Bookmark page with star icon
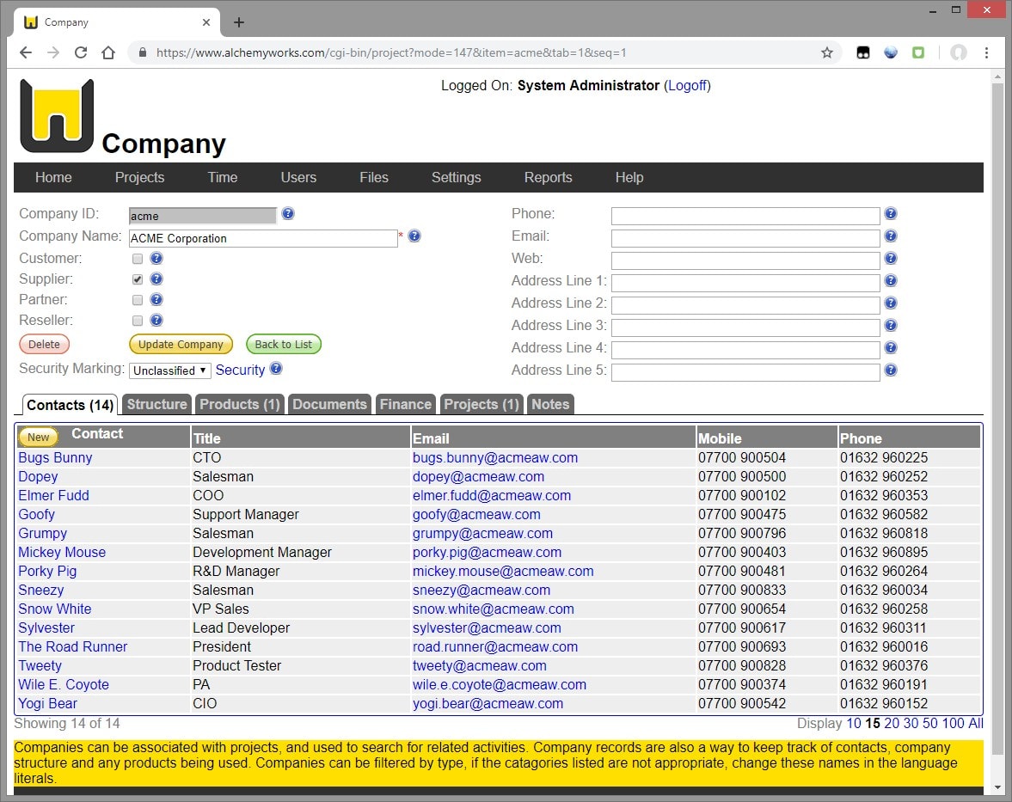 pyautogui.click(x=827, y=53)
